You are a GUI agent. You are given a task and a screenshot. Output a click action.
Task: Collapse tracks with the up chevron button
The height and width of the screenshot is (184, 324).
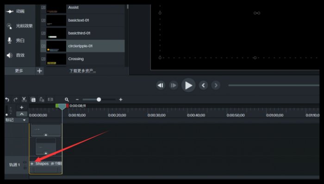pyautogui.click(x=22, y=114)
